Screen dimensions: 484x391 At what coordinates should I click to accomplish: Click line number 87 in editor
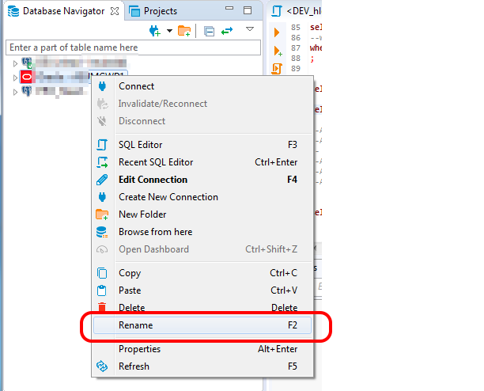point(296,47)
